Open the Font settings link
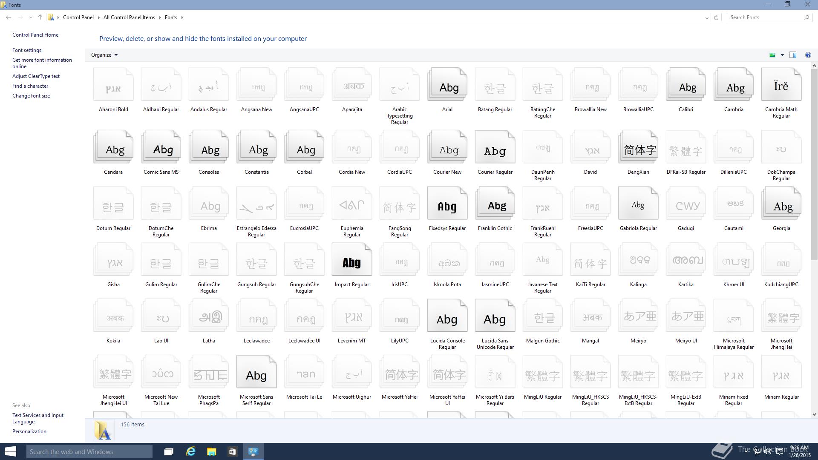The image size is (818, 460). (27, 50)
